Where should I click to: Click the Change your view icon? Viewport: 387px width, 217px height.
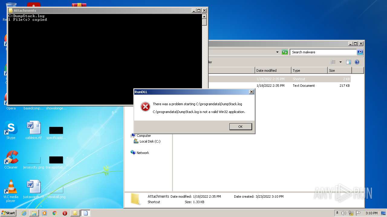[x=333, y=62]
